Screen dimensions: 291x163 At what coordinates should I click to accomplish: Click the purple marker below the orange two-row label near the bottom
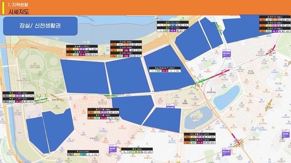pyautogui.click(x=226, y=152)
